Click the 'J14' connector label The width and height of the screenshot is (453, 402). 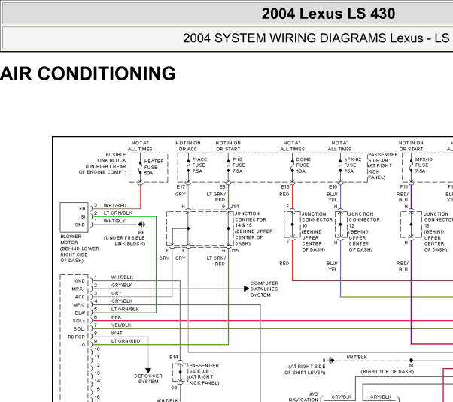(235, 207)
